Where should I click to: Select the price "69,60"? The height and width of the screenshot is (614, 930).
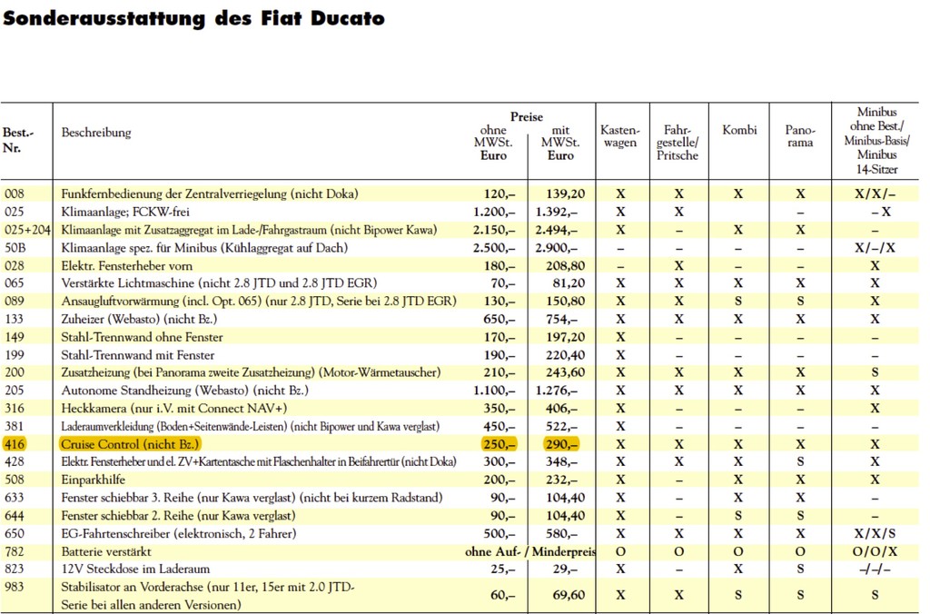pos(569,594)
